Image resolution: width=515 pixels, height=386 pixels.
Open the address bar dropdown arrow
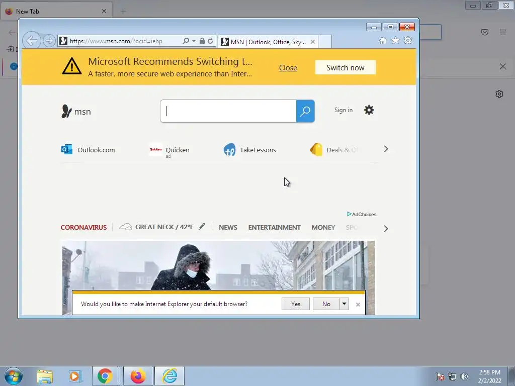[194, 41]
